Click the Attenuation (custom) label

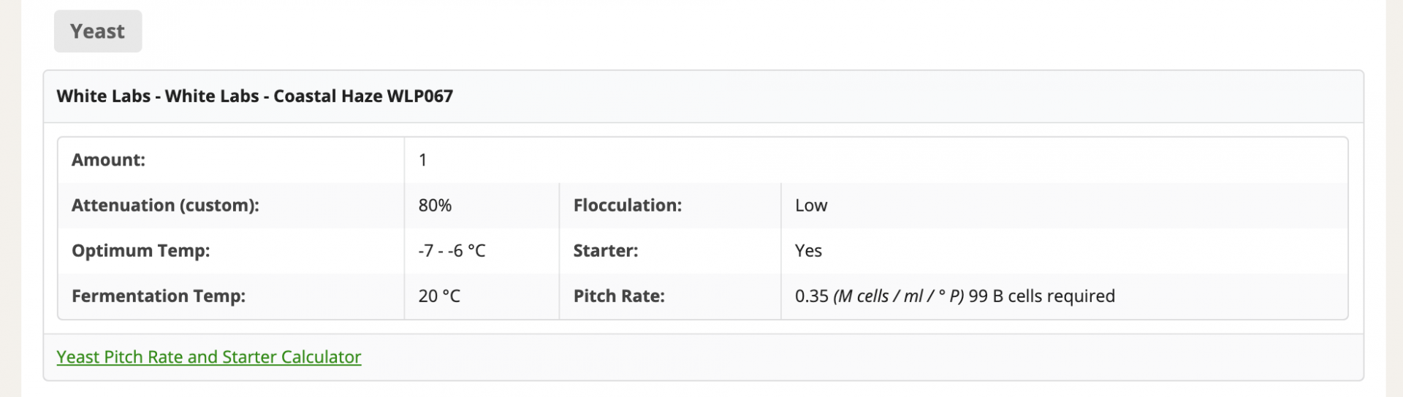click(165, 205)
